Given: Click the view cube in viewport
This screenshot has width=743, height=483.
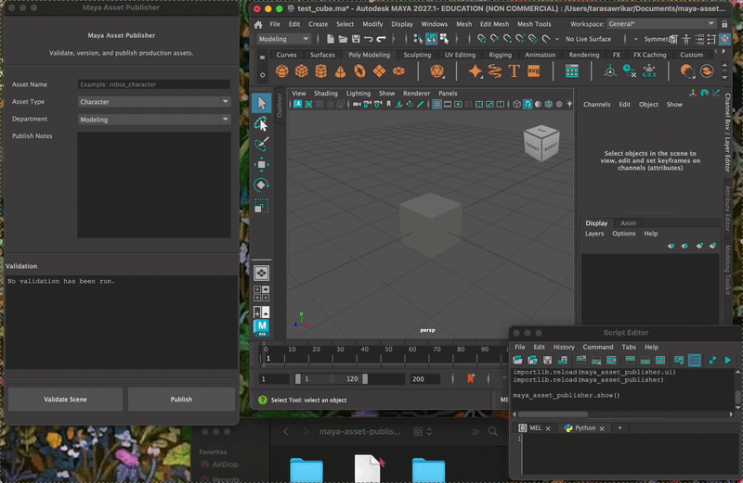Looking at the screenshot, I should (x=541, y=144).
